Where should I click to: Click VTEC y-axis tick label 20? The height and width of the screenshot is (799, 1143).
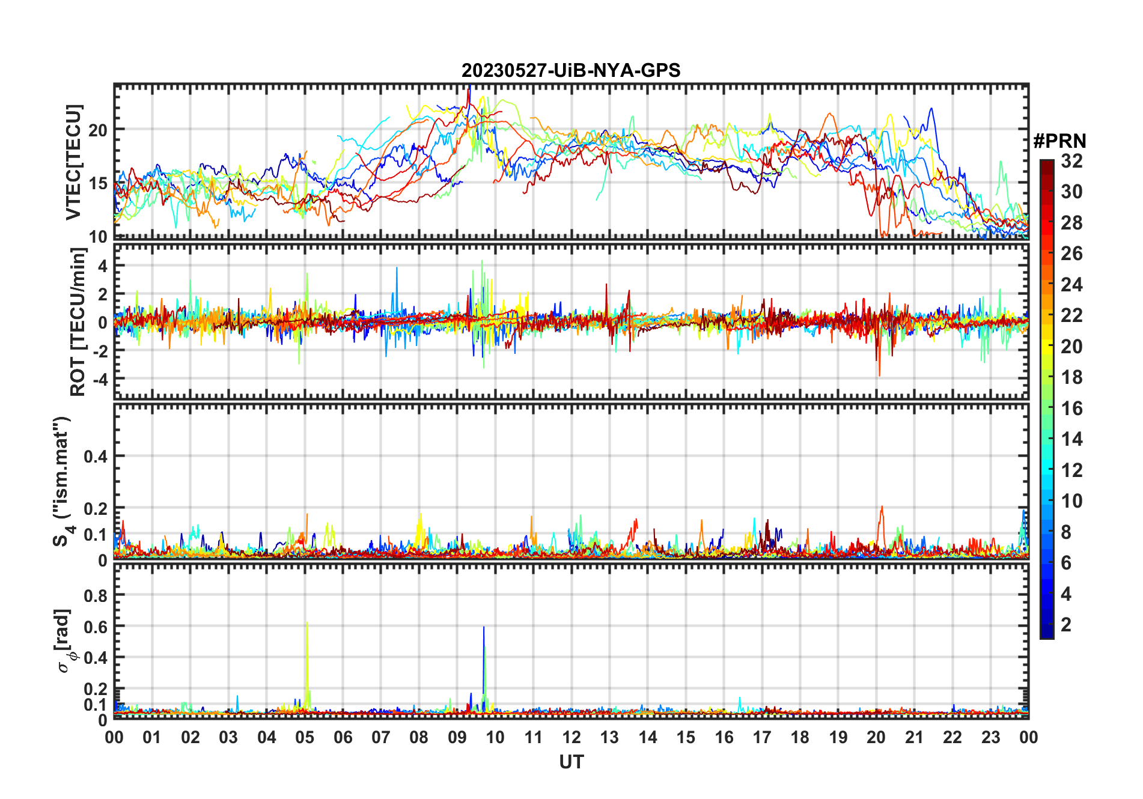pos(99,130)
